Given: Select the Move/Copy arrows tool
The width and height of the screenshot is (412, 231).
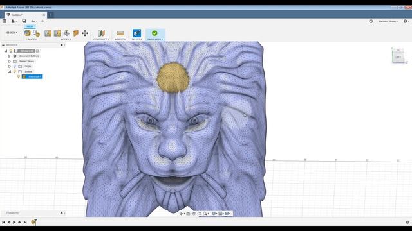Looking at the screenshot, I should [85, 33].
